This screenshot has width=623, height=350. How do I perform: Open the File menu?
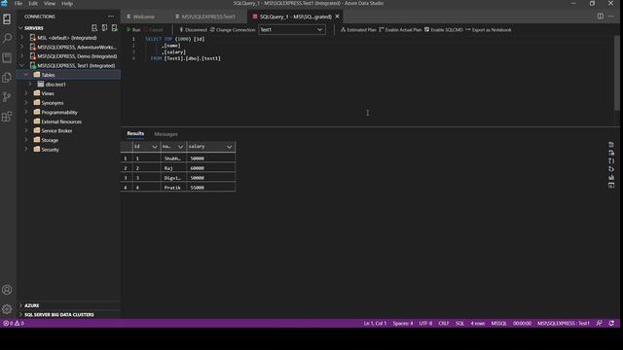(18, 4)
